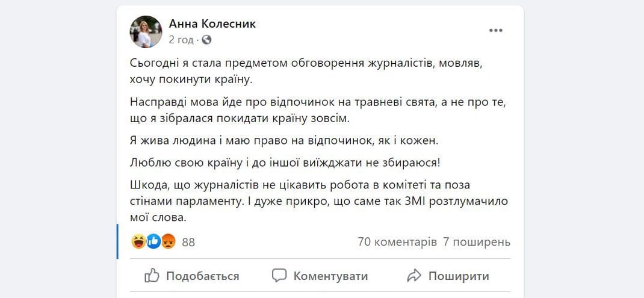View the 88 reactions count
The width and height of the screenshot is (644, 298).
[188, 243]
